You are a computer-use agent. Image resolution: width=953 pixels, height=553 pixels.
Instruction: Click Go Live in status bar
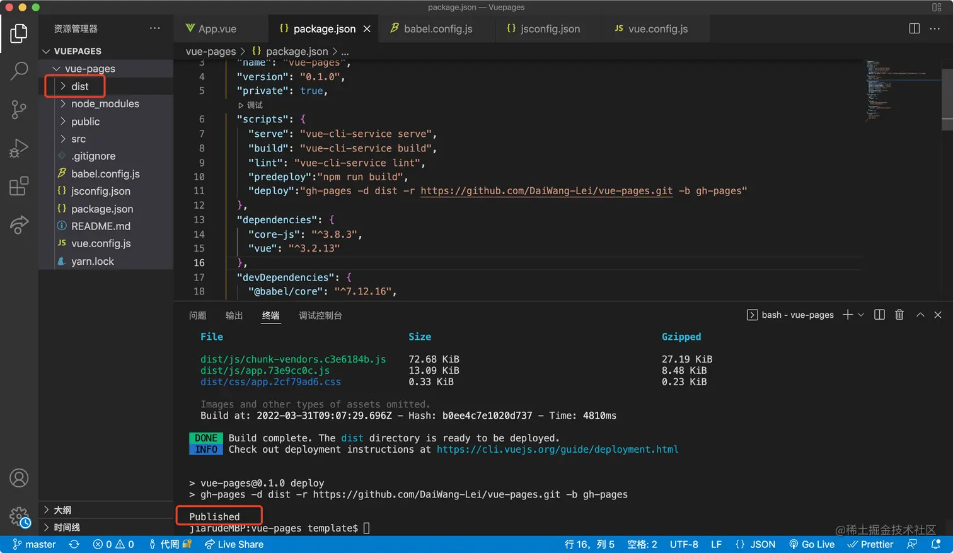pos(812,544)
